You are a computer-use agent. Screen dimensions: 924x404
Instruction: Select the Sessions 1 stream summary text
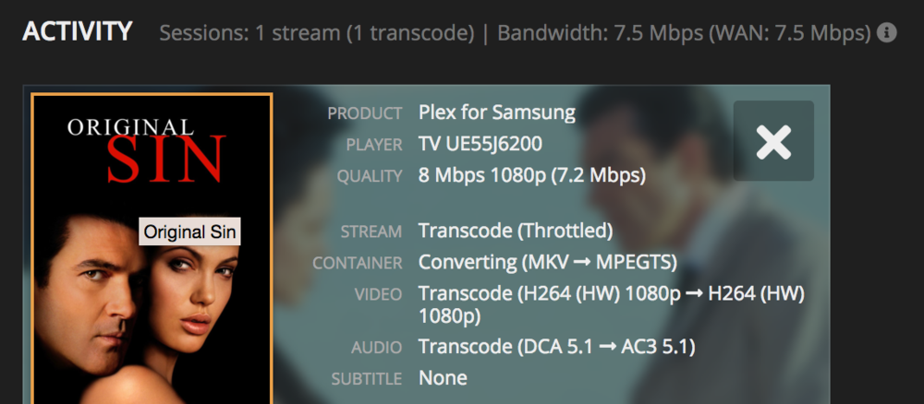[x=317, y=33]
